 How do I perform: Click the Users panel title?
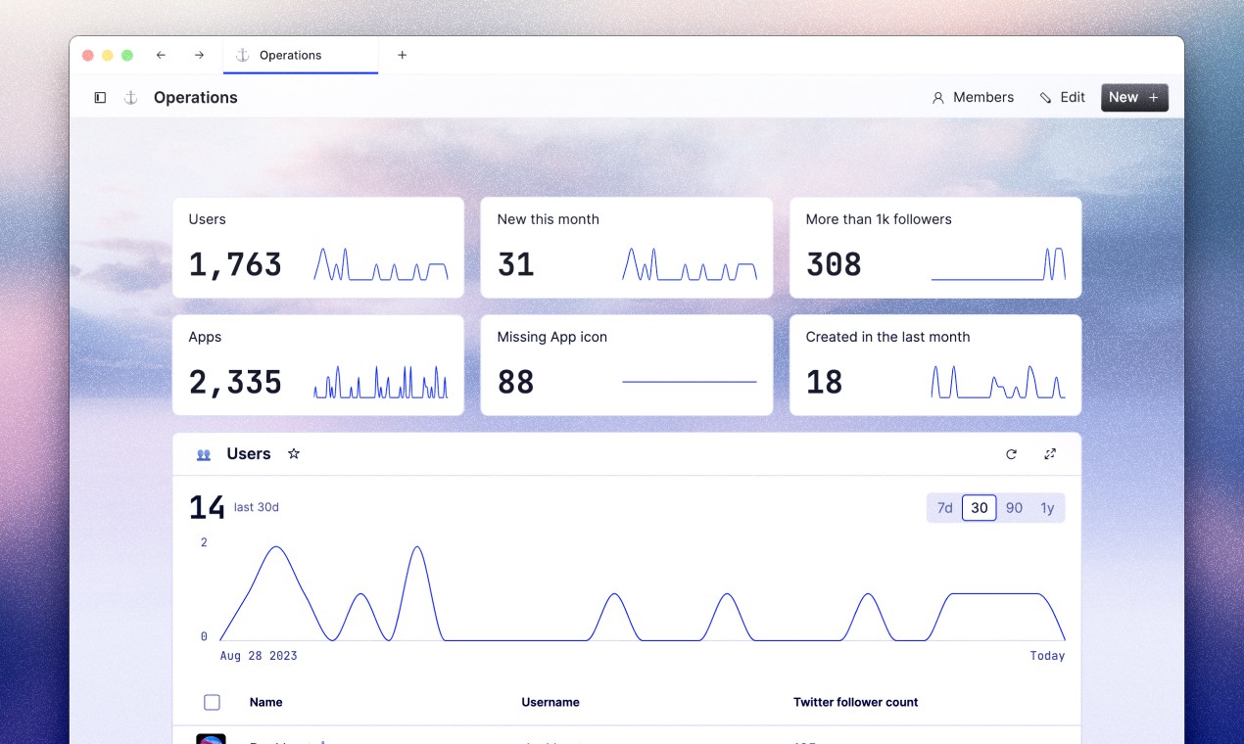point(249,454)
